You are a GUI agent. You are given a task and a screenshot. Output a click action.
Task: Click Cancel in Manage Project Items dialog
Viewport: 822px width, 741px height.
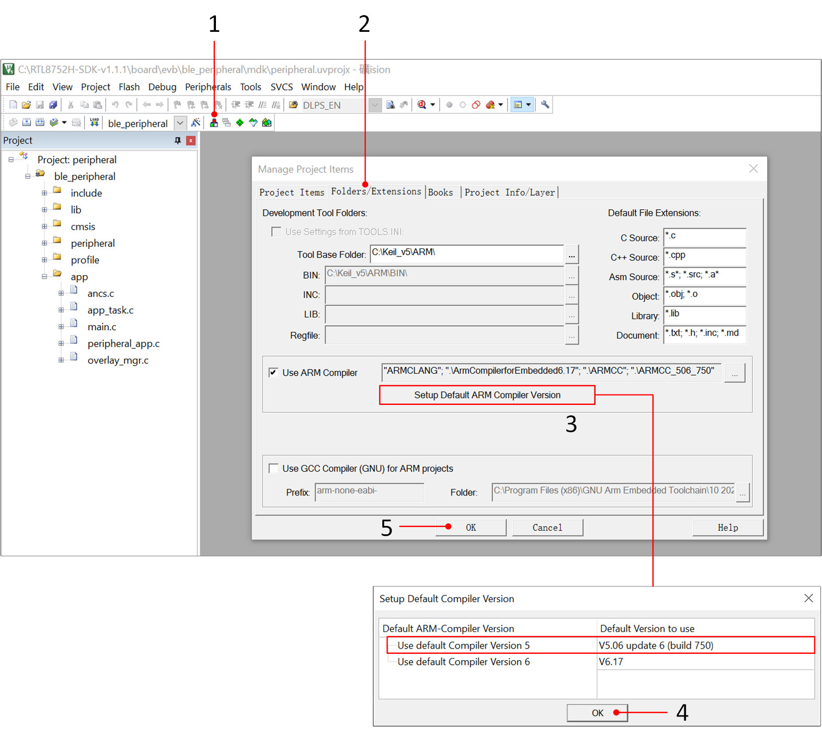548,528
